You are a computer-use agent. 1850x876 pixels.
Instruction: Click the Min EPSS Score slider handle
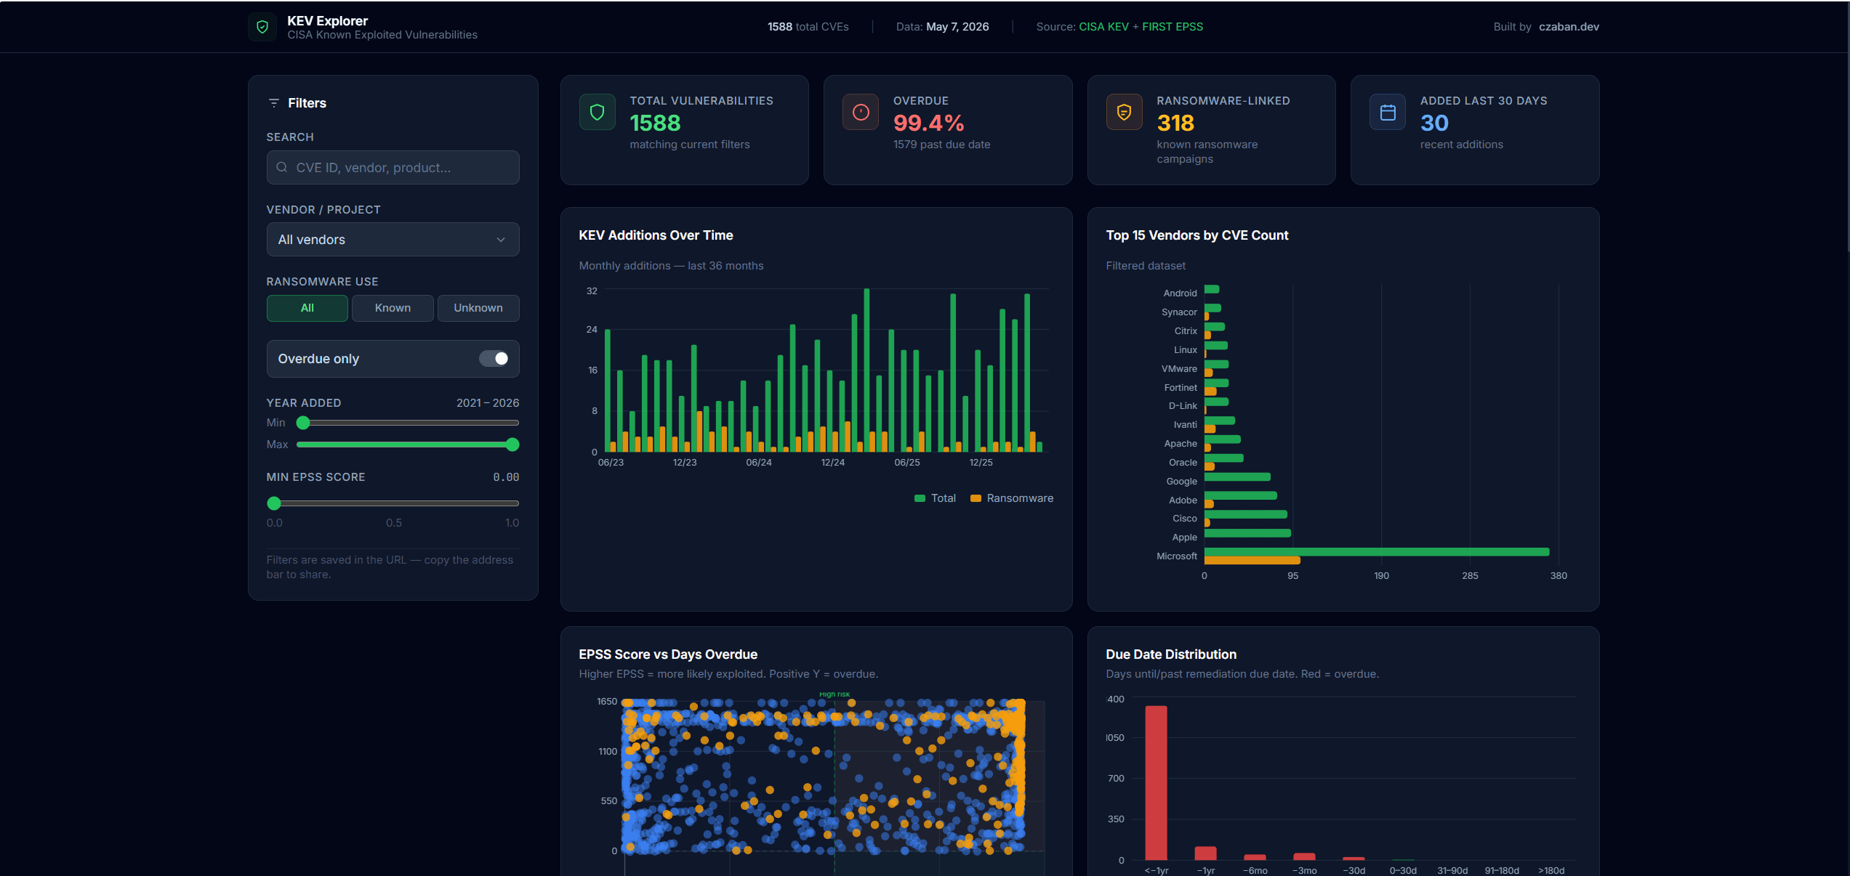[274, 503]
